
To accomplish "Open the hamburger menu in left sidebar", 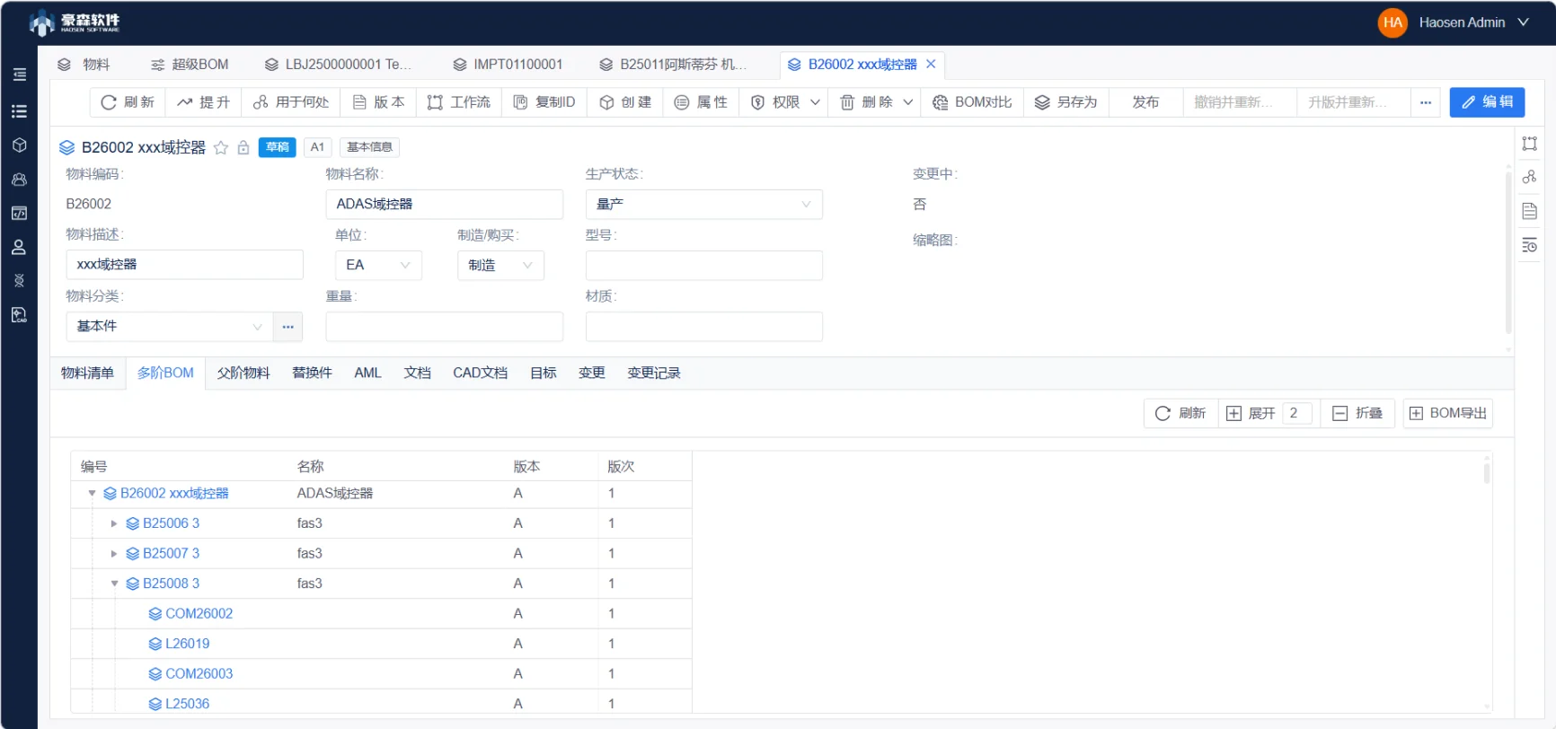I will coord(19,75).
